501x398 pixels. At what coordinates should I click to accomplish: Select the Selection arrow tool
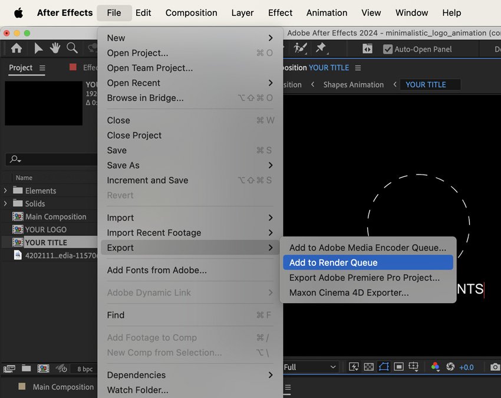coord(38,48)
